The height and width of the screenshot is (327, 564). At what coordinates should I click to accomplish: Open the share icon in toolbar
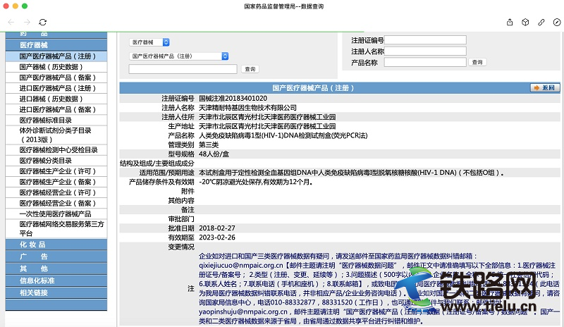[x=510, y=23]
